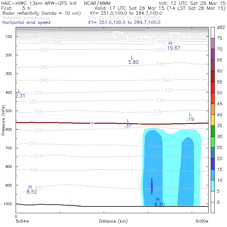This screenshot has width=227, height=227.
Task: Select the bright red 50–55 dBZ swatch
Action: tap(213, 87)
